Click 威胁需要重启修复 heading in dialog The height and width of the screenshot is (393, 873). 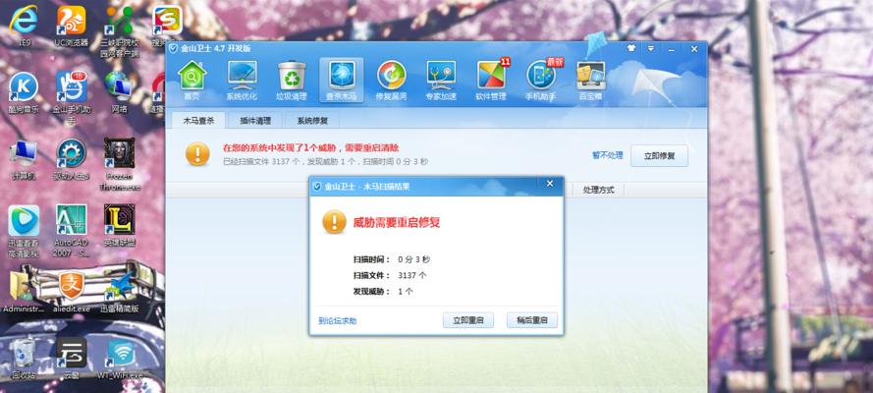click(397, 223)
